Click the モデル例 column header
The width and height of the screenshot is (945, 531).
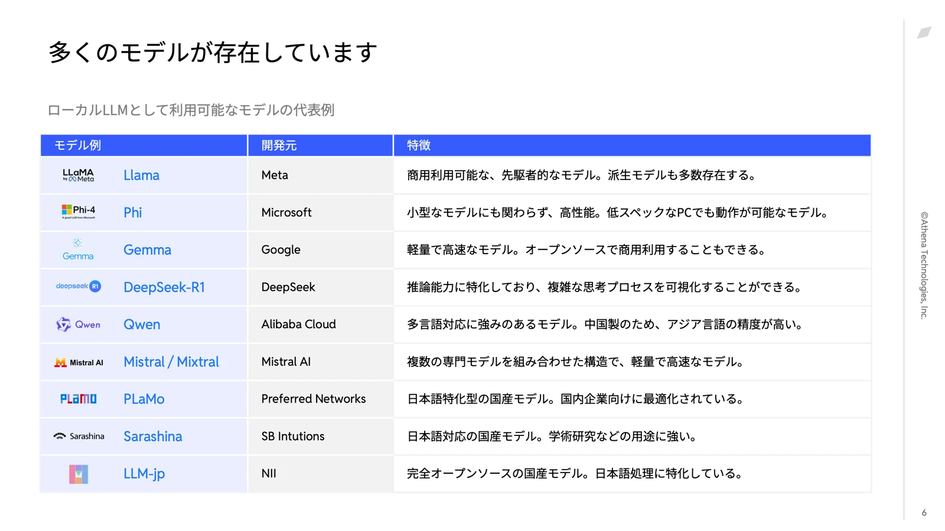pos(77,146)
